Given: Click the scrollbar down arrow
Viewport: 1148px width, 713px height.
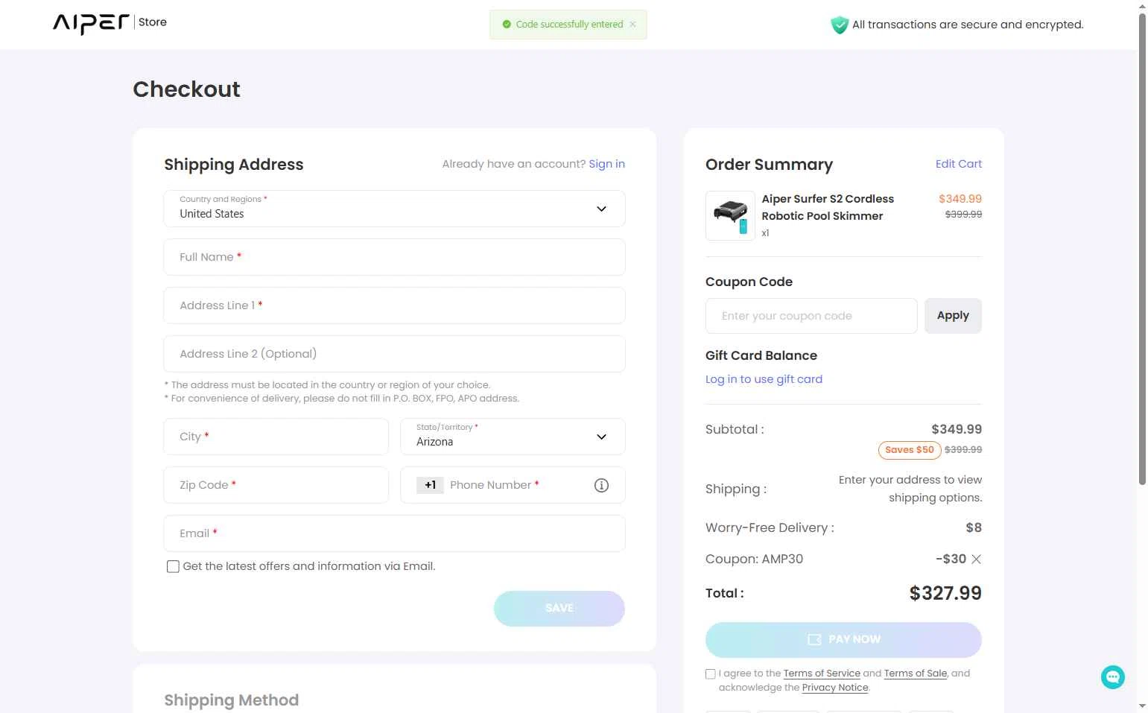Looking at the screenshot, I should [1142, 706].
